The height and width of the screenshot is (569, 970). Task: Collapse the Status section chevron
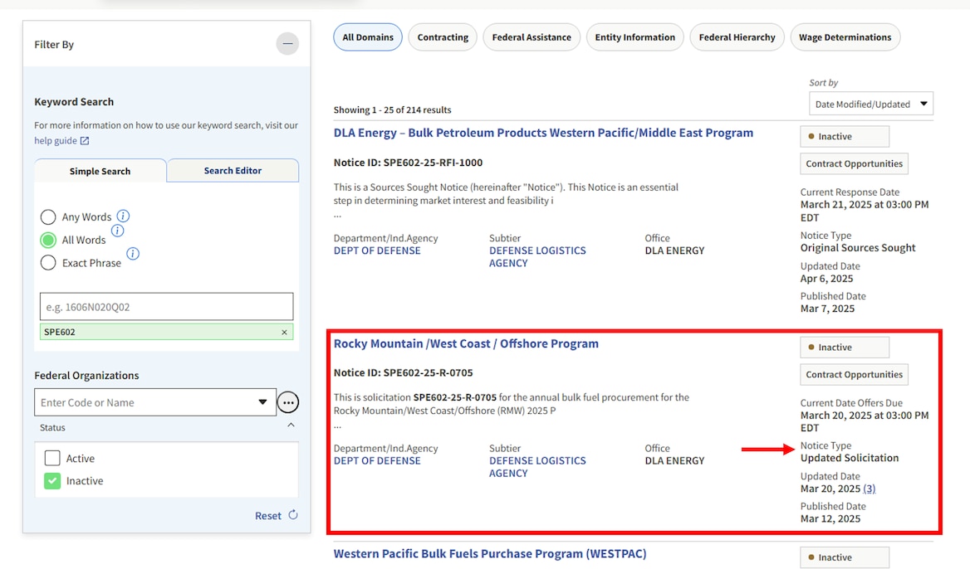[291, 425]
